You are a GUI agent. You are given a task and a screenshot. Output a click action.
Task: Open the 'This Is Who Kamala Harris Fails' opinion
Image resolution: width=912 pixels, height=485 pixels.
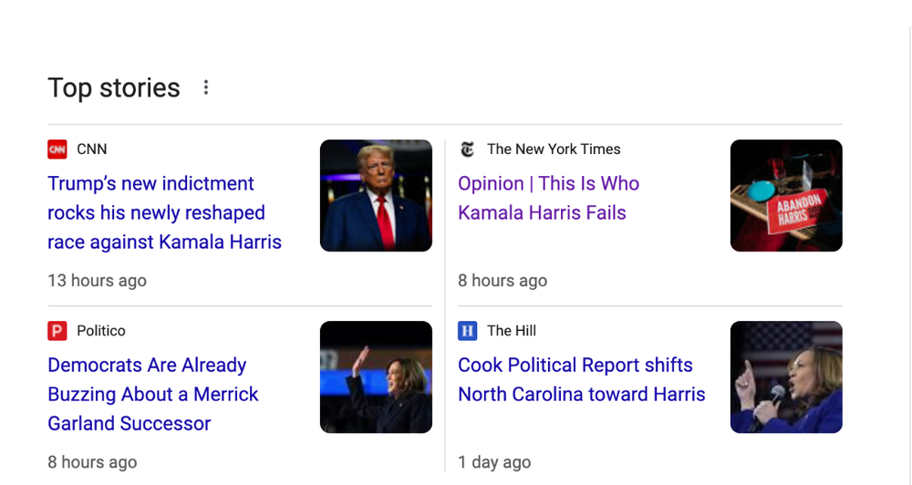pyautogui.click(x=548, y=198)
